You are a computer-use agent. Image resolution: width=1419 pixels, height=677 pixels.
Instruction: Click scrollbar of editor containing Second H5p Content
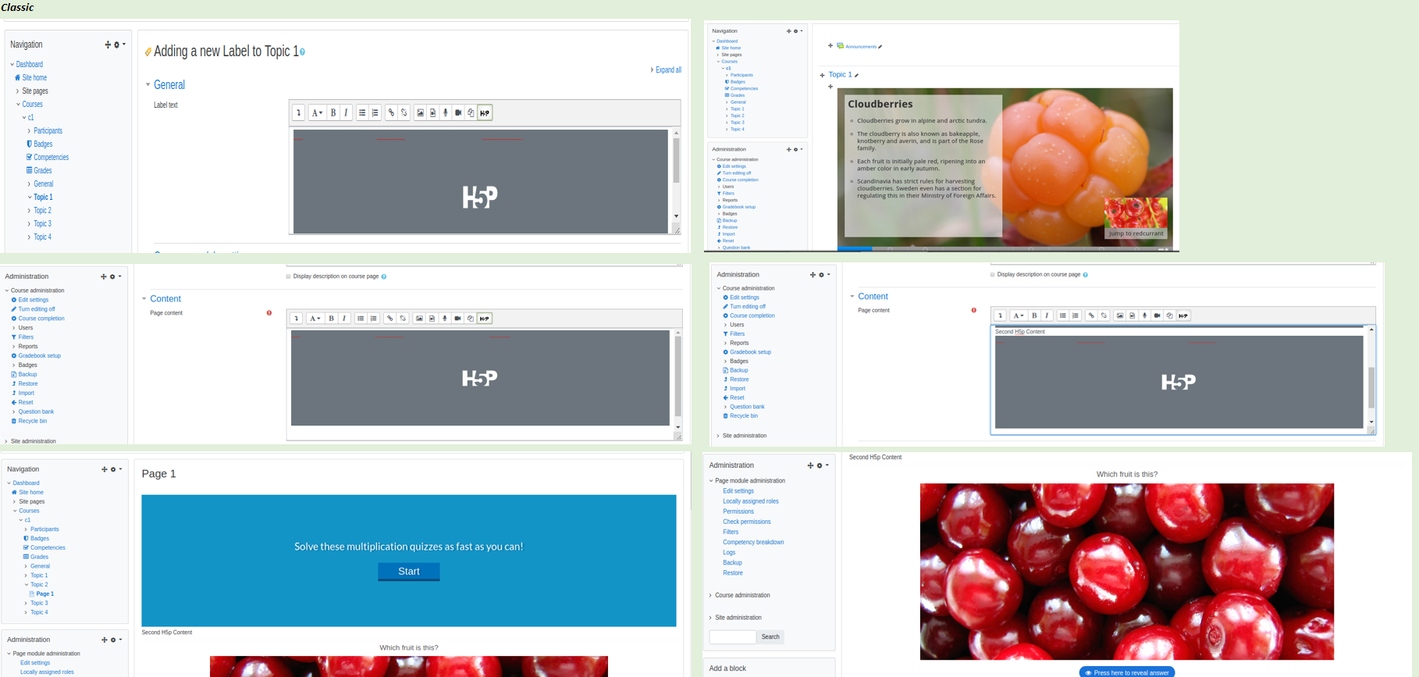[1371, 377]
